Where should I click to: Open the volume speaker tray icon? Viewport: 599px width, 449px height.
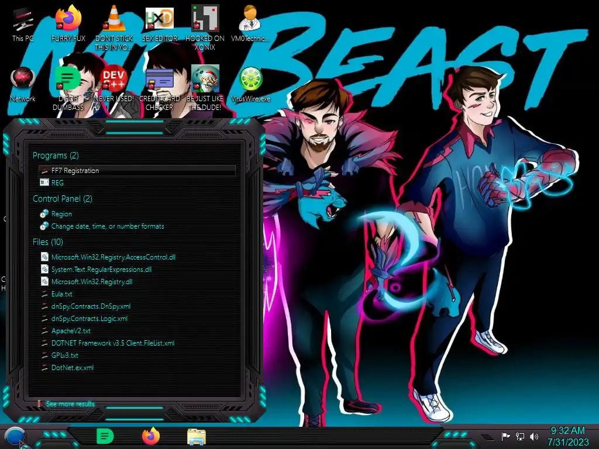(534, 436)
